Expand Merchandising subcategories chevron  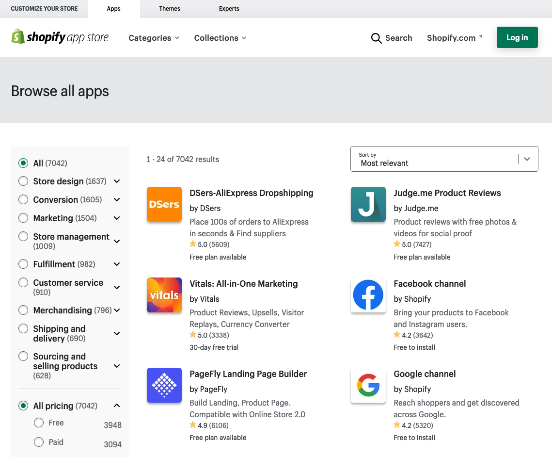117,310
